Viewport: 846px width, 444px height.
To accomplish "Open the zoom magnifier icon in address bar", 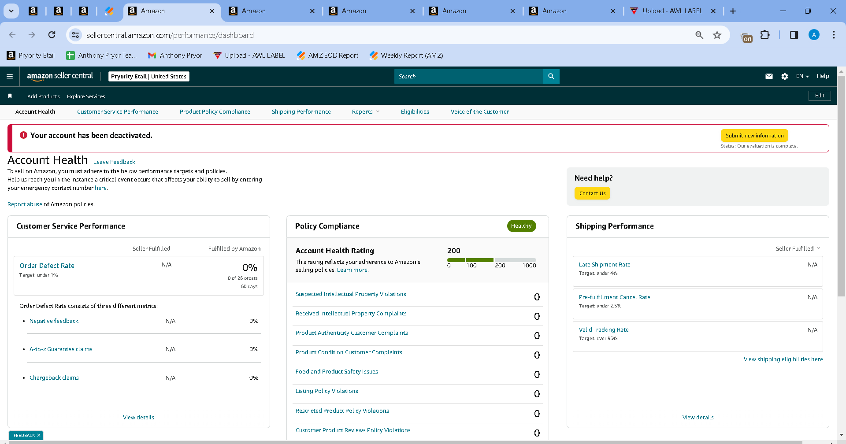I will (699, 35).
